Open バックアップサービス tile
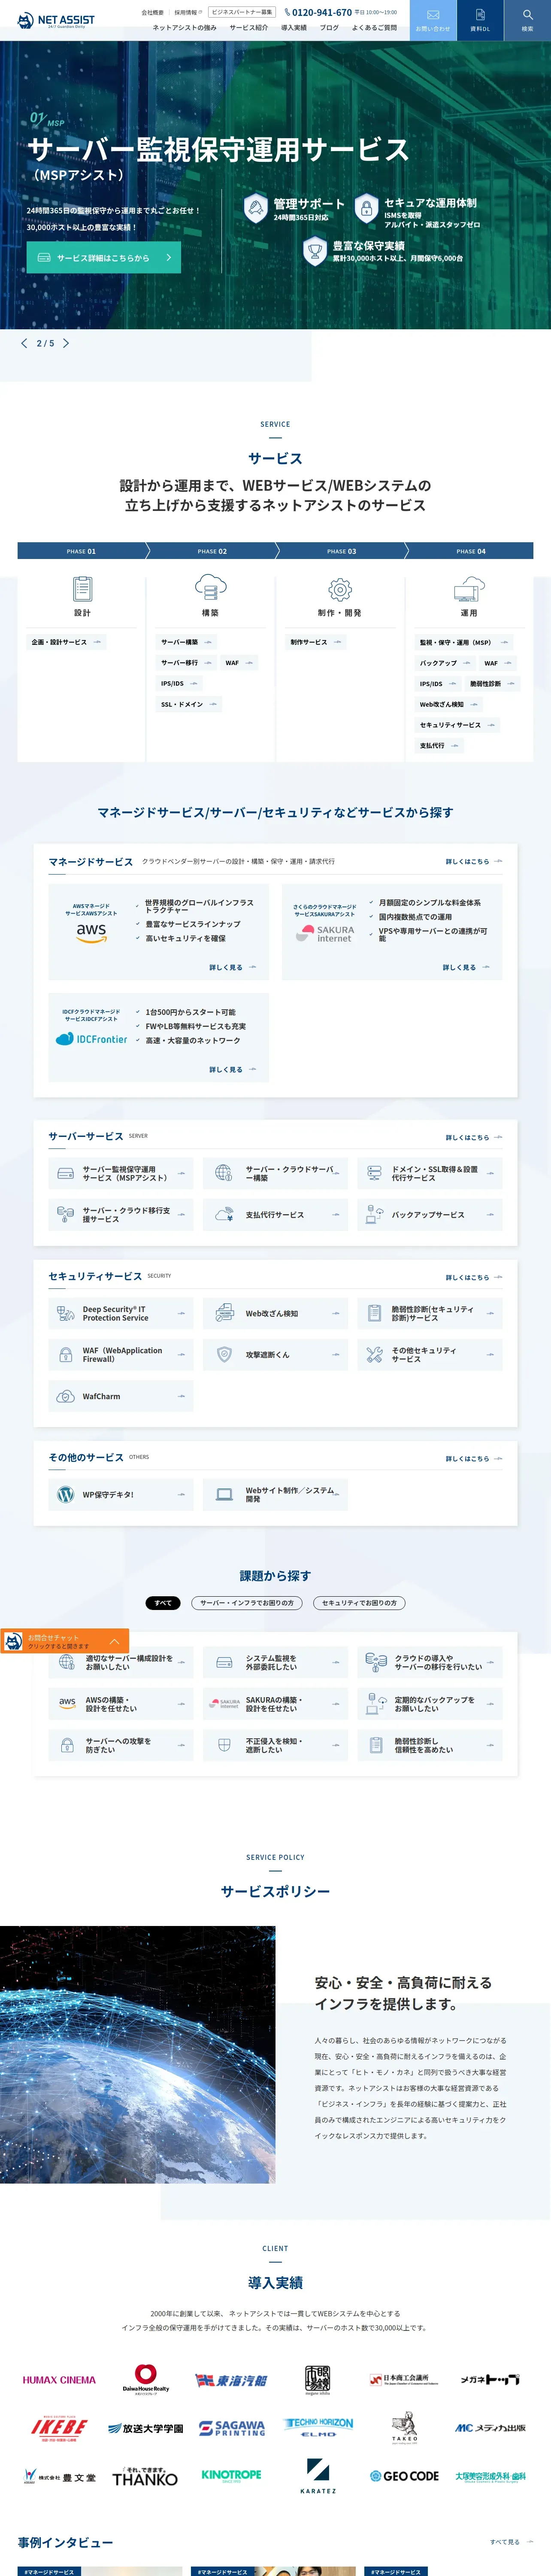The width and height of the screenshot is (551, 2576). (x=430, y=1215)
